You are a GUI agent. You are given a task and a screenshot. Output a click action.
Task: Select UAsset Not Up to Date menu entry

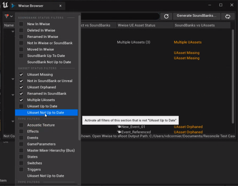click(x=46, y=113)
